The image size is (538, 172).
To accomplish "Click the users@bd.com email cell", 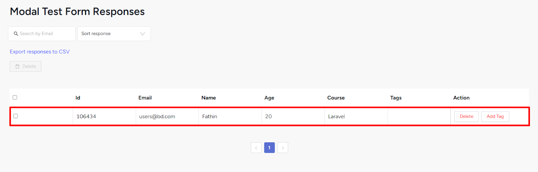I will 157,116.
